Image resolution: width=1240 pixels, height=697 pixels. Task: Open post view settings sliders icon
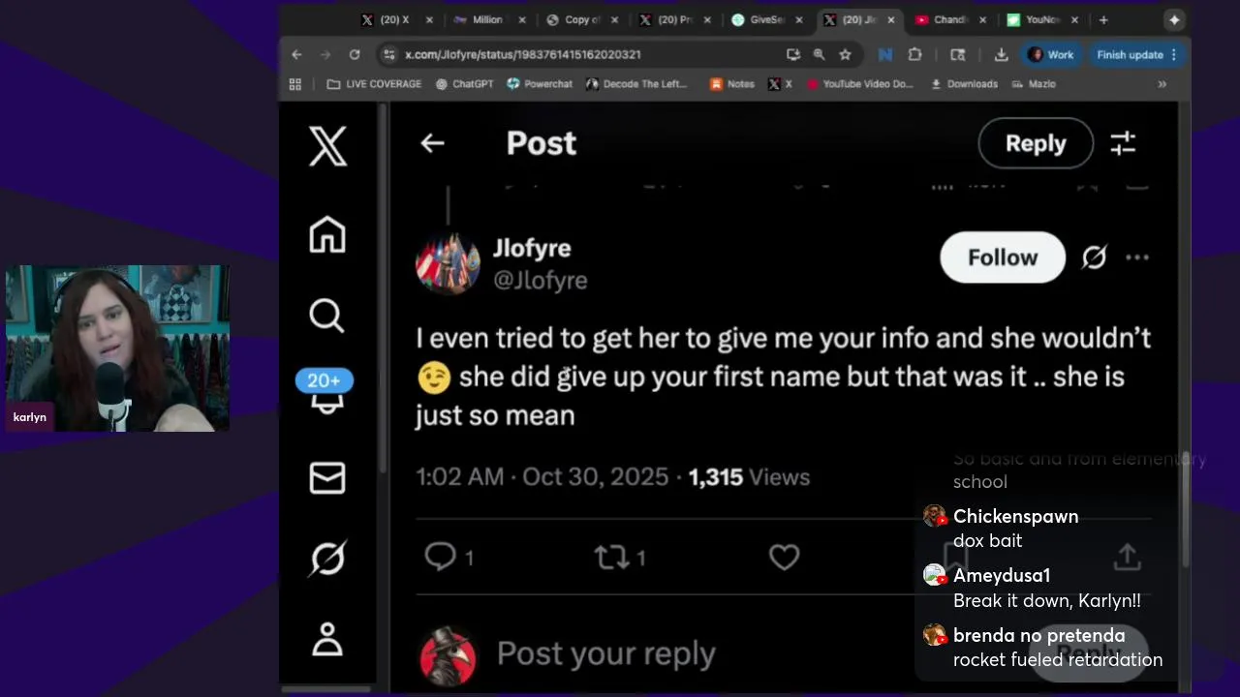1123,143
